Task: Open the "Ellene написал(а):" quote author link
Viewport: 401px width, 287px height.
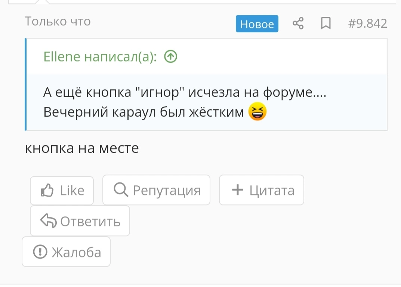Action: click(100, 56)
